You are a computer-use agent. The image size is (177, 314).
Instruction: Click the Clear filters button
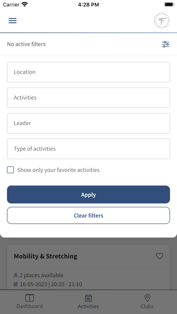point(88,216)
